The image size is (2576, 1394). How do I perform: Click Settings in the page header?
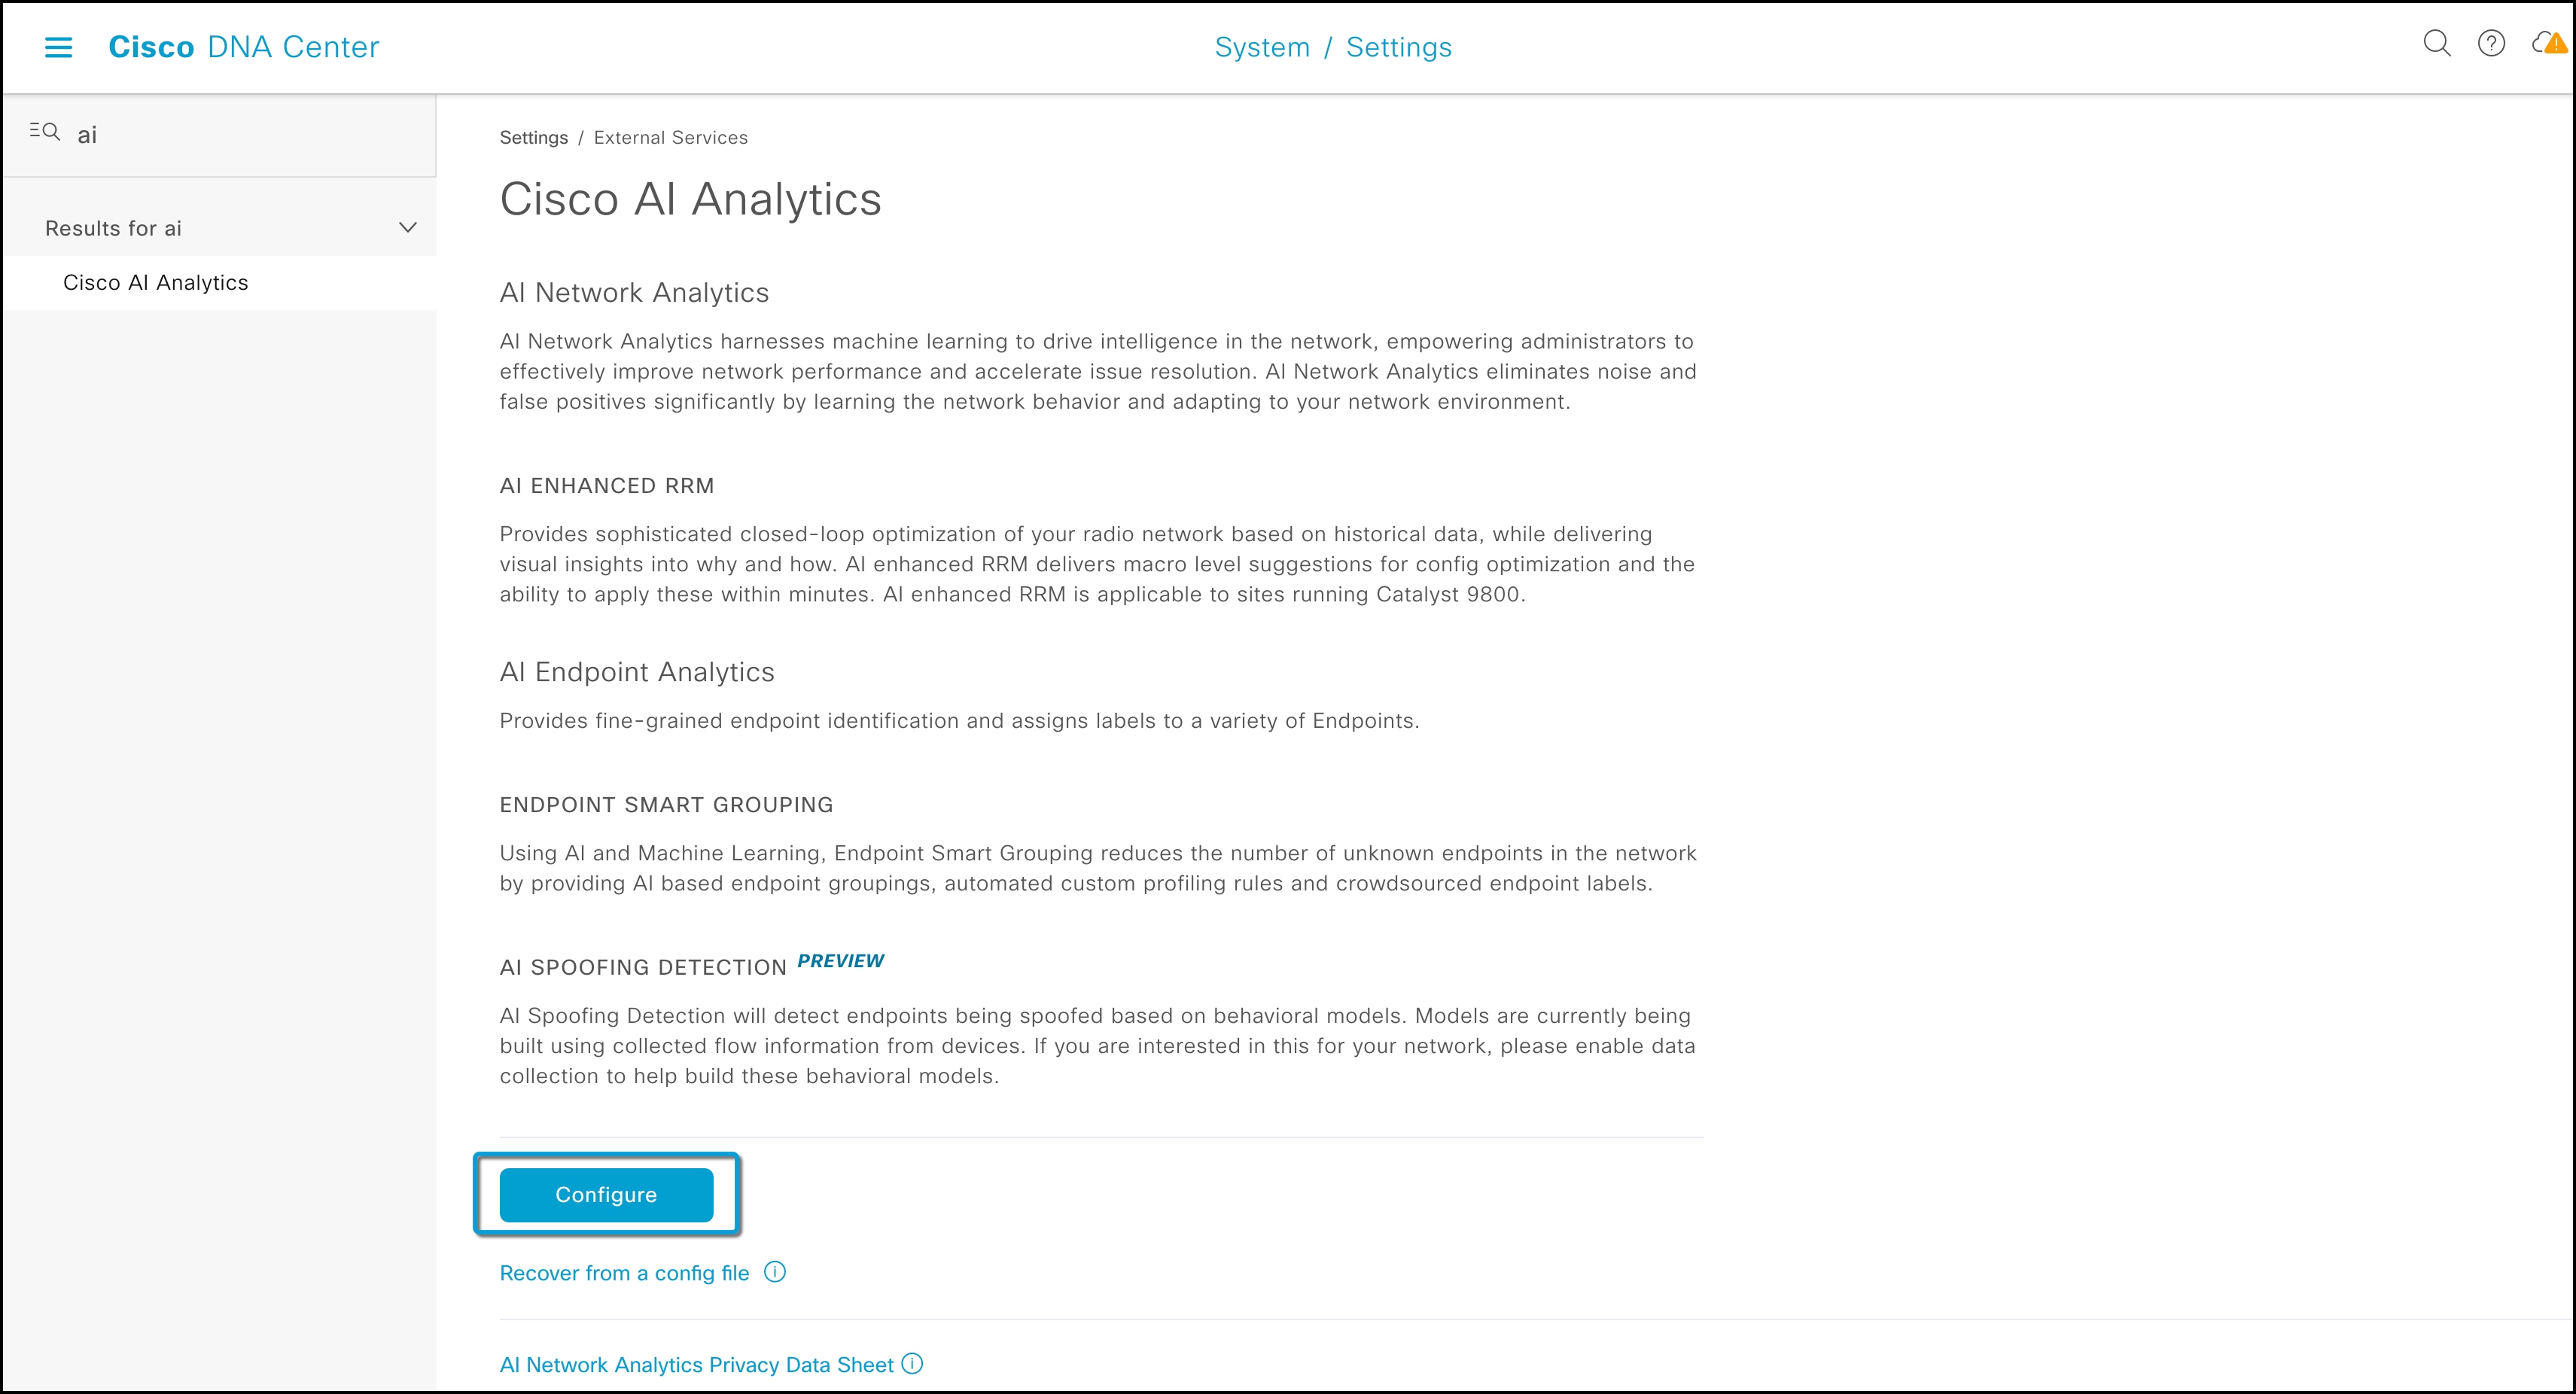pyautogui.click(x=1399, y=46)
